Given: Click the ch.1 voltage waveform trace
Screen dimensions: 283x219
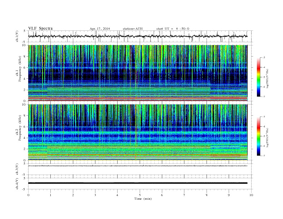Looking at the screenshot, I should point(138,36).
